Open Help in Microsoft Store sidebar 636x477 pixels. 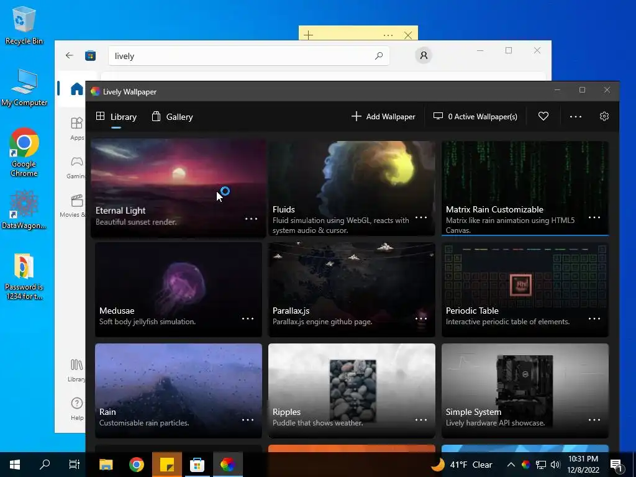[76, 409]
